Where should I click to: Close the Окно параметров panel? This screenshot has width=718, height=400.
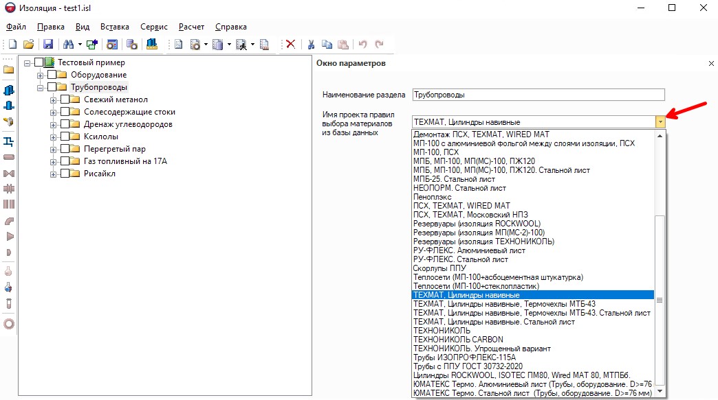(711, 64)
